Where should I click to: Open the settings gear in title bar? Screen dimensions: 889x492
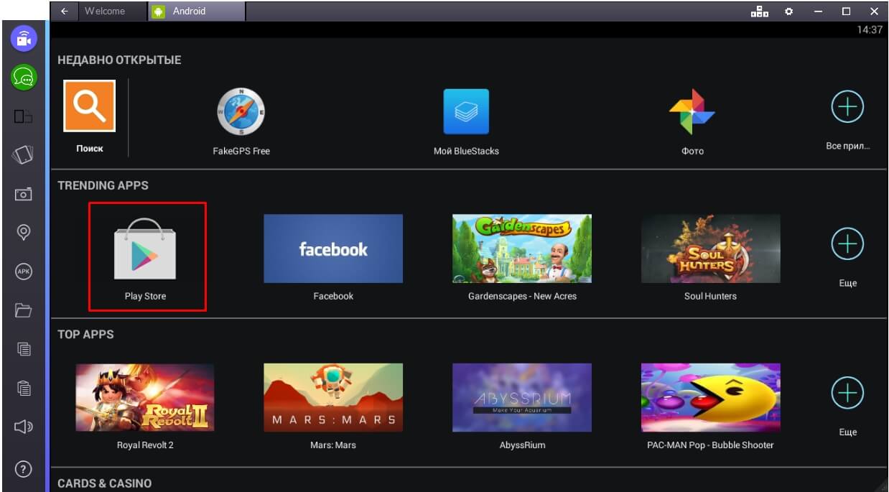tap(788, 11)
